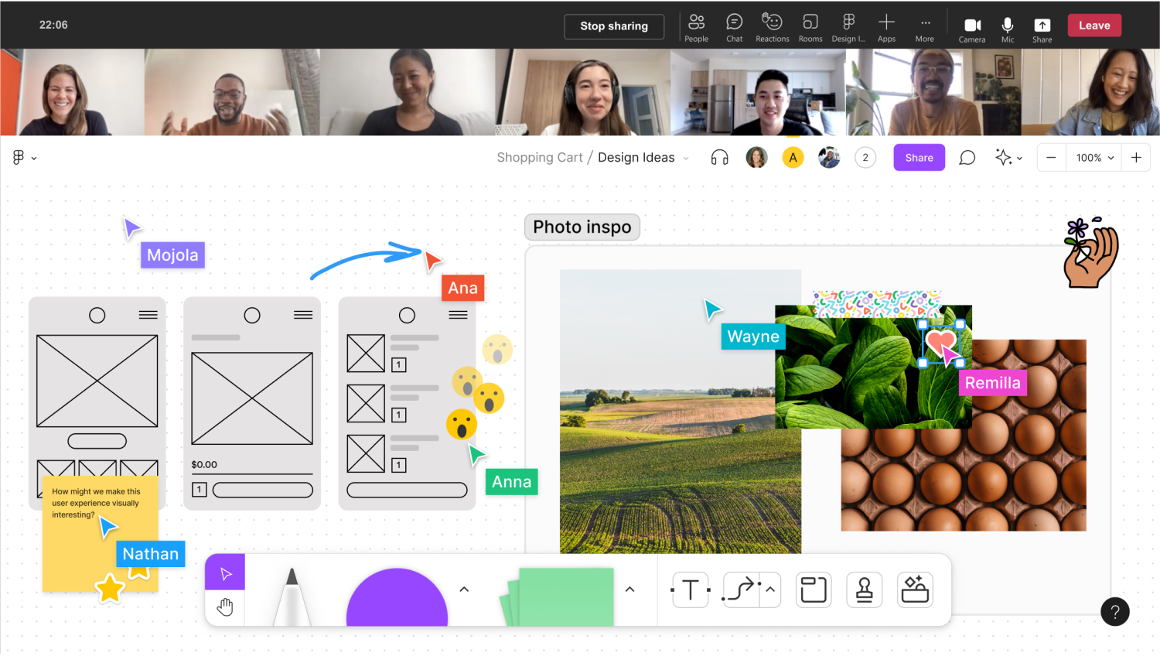Select the Text tool in the FigJam toolbar

[689, 590]
